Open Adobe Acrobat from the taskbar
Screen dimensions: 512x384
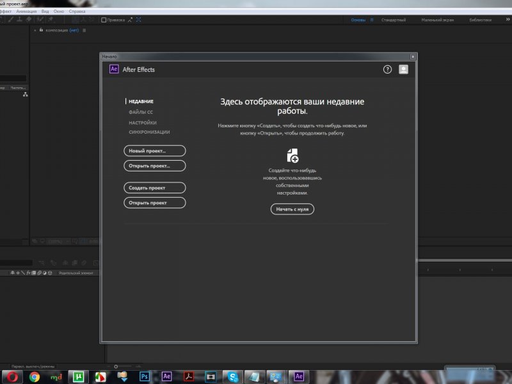pyautogui.click(x=188, y=376)
